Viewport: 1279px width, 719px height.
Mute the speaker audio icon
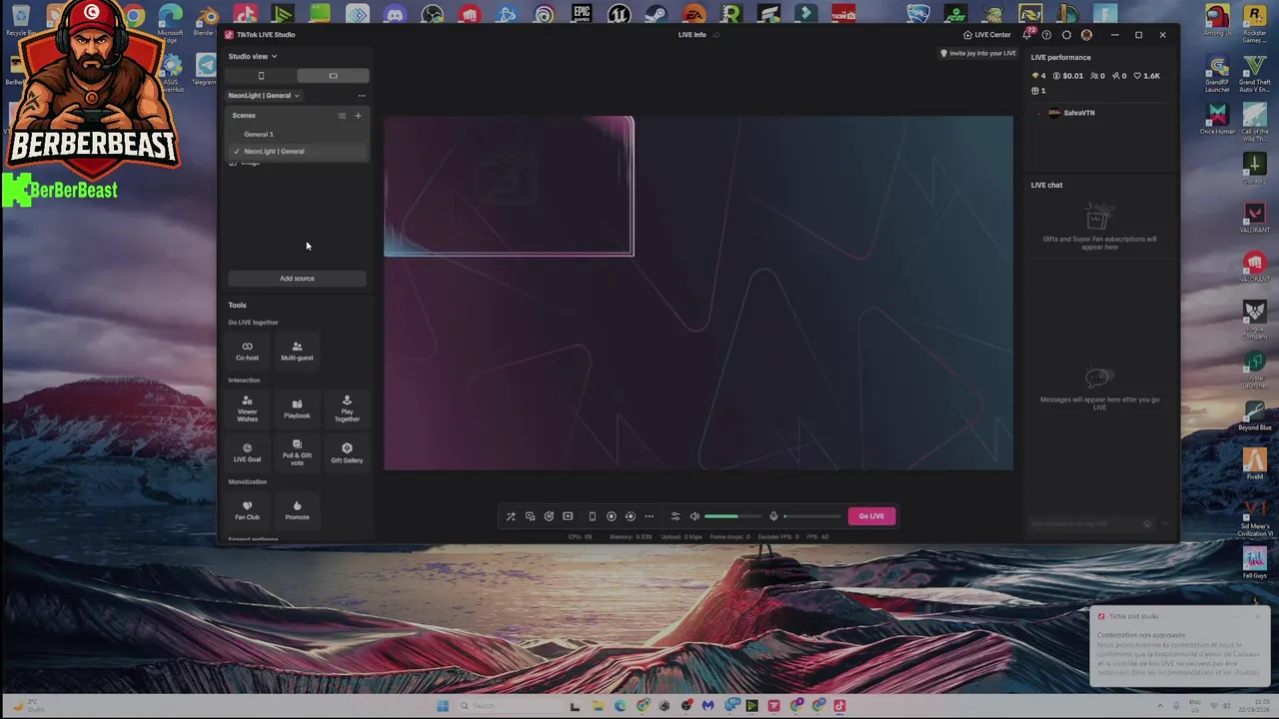(x=694, y=516)
